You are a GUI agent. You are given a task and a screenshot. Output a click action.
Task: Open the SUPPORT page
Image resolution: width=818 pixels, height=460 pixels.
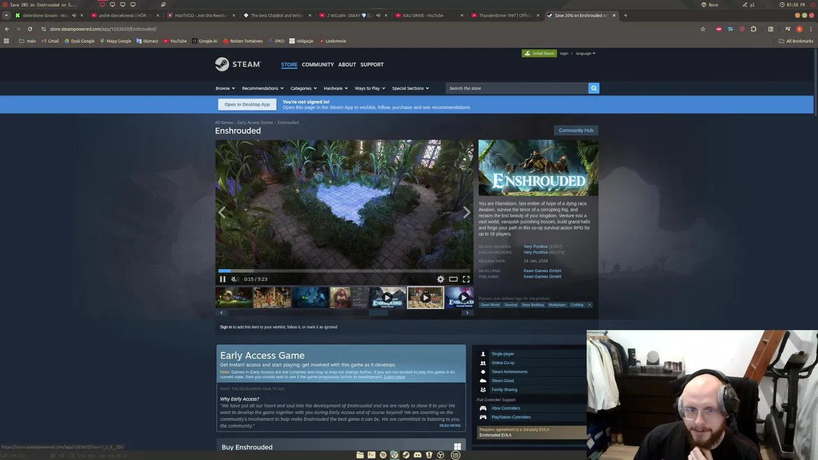point(372,65)
